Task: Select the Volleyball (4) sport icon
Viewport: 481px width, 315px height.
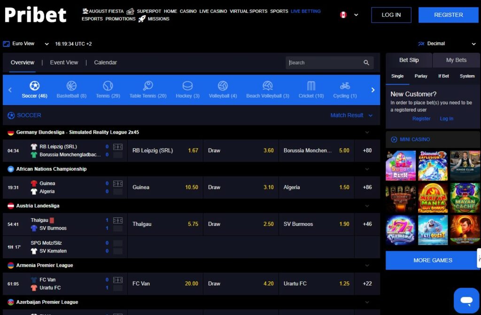Action: (223, 85)
